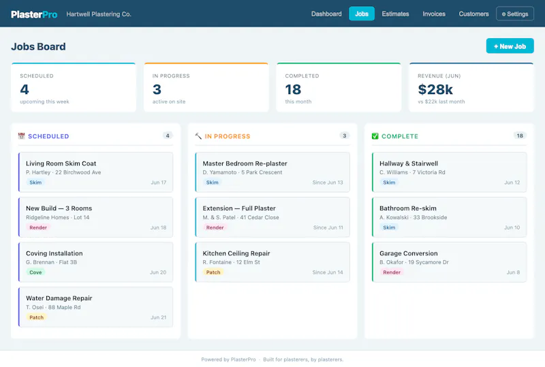Image resolution: width=545 pixels, height=367 pixels.
Task: Switch to the Customers tab
Action: 473,14
